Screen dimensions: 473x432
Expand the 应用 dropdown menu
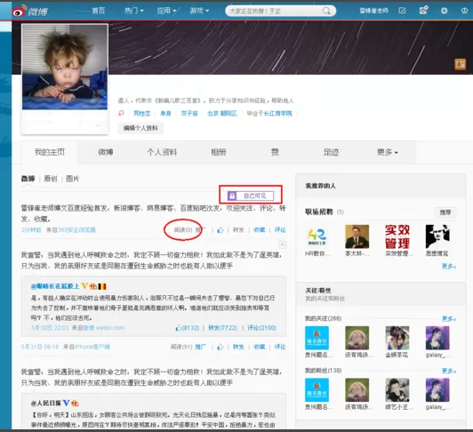tap(166, 11)
